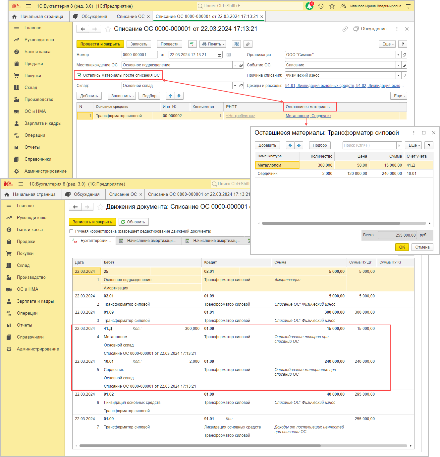Open the related documents structure icon near Печать
Screen dimensions: 440x457
(x=237, y=44)
